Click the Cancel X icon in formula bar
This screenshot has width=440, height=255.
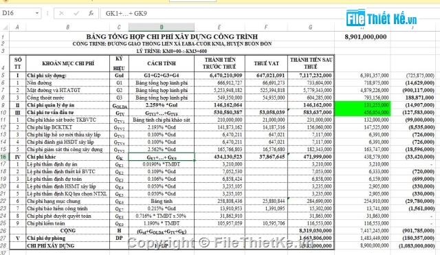click(61, 13)
